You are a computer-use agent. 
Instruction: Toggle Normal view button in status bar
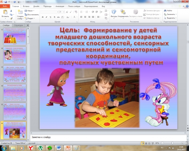143,143
